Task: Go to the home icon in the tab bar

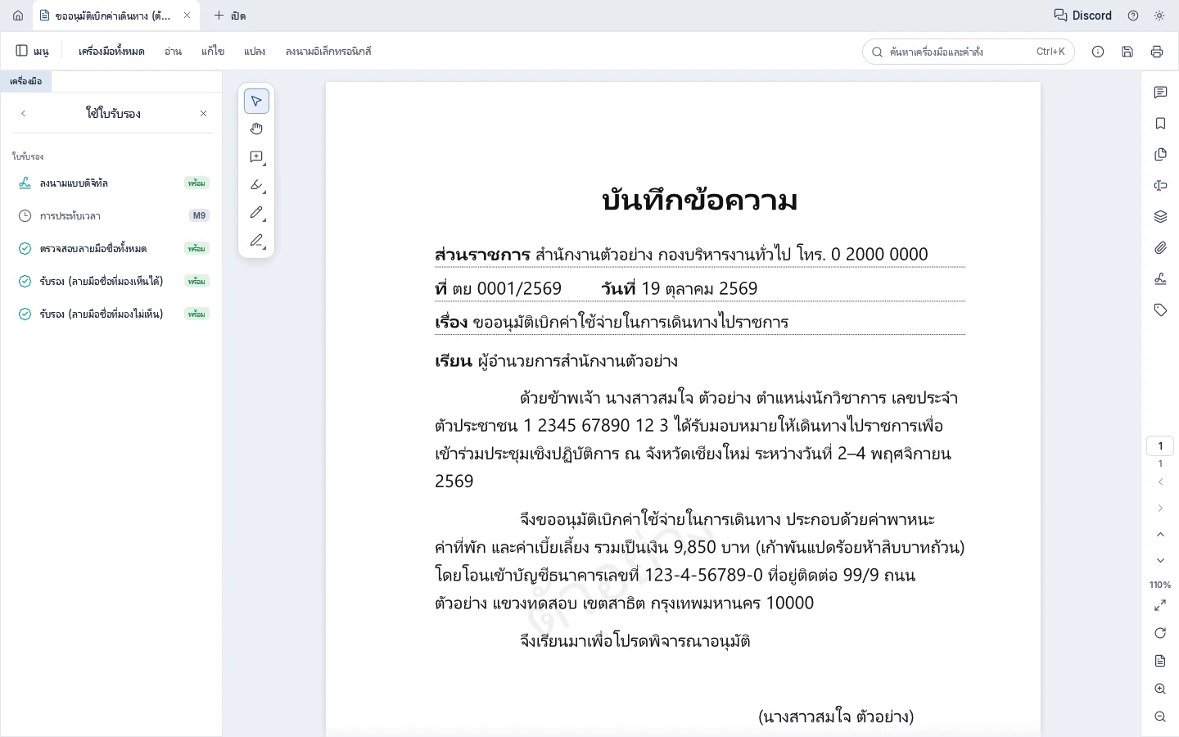Action: pyautogui.click(x=18, y=16)
